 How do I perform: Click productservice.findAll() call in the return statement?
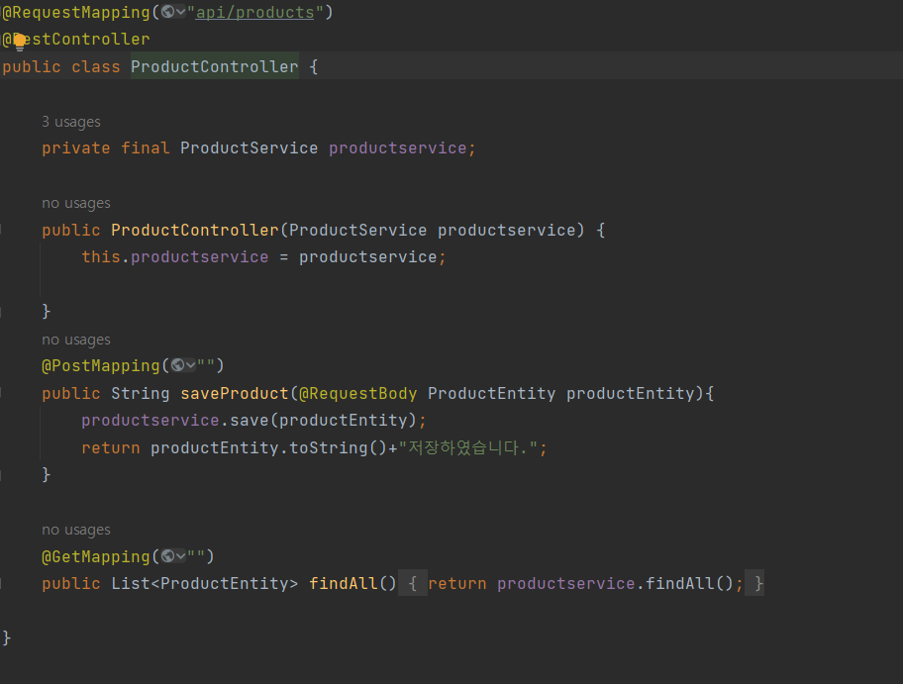(x=615, y=583)
